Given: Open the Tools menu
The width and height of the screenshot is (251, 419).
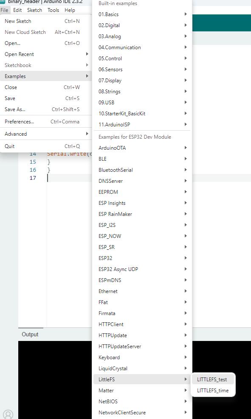Looking at the screenshot, I should coord(53,10).
